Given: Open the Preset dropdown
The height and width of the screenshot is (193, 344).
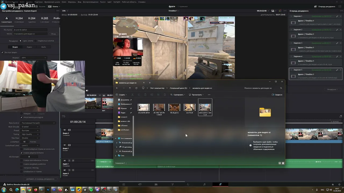Looking at the screenshot, I should pyautogui.click(x=30, y=130).
